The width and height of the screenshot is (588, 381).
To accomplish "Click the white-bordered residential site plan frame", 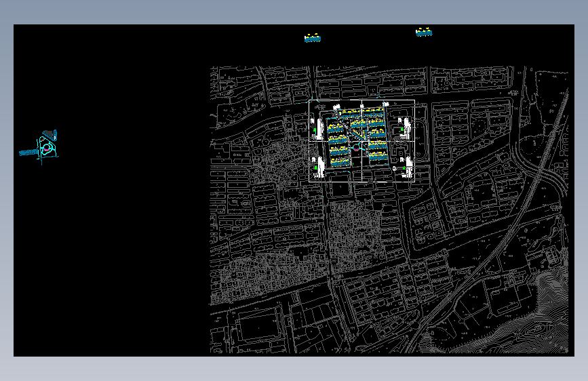I will (361, 141).
